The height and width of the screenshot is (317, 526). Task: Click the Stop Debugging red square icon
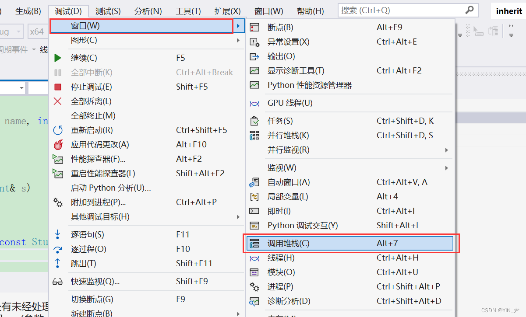coord(58,87)
